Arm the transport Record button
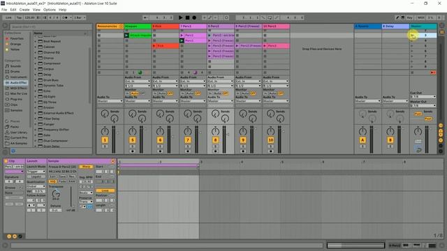The image size is (447, 251). (x=194, y=17)
